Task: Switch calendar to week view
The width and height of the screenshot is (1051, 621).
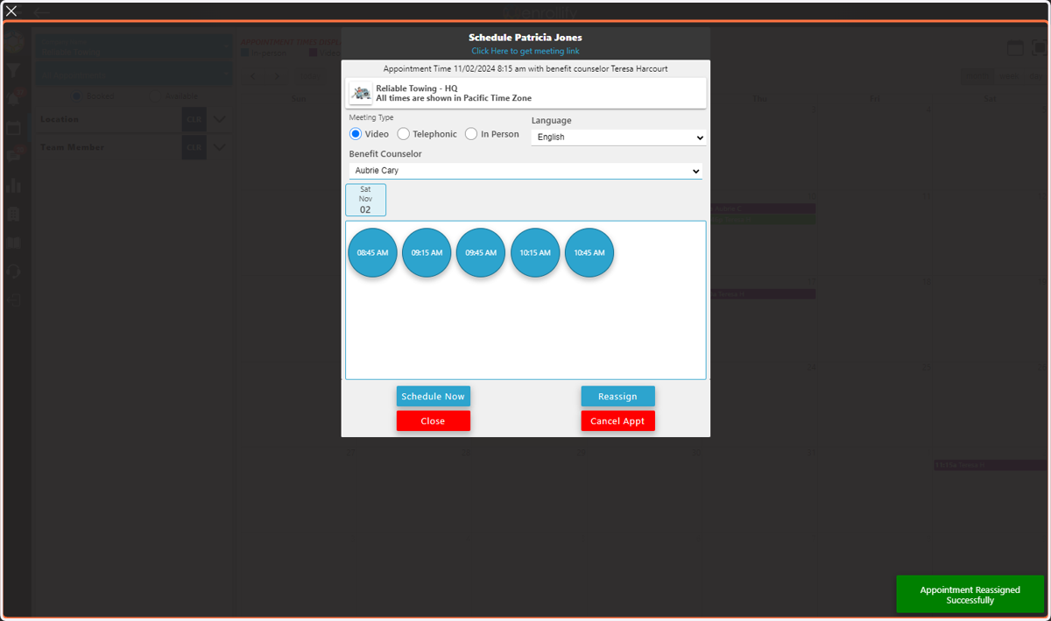Action: click(1009, 77)
